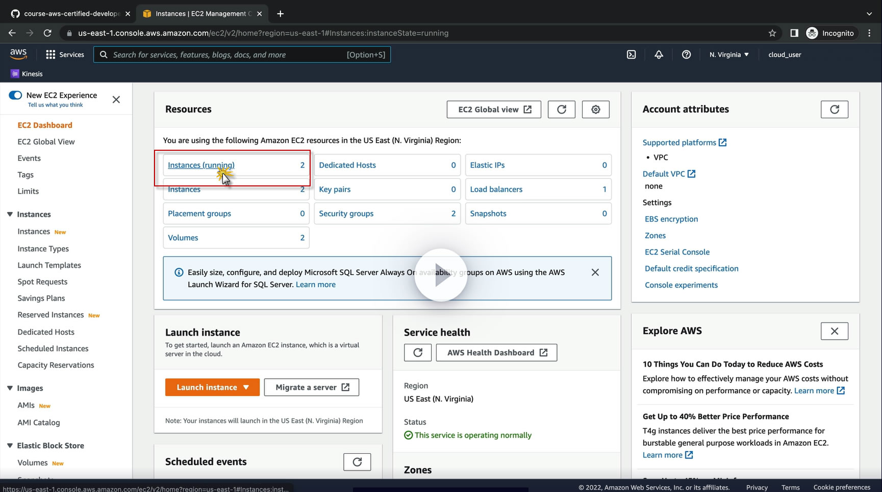Close the course-aws-certified-developer tab

tap(128, 14)
